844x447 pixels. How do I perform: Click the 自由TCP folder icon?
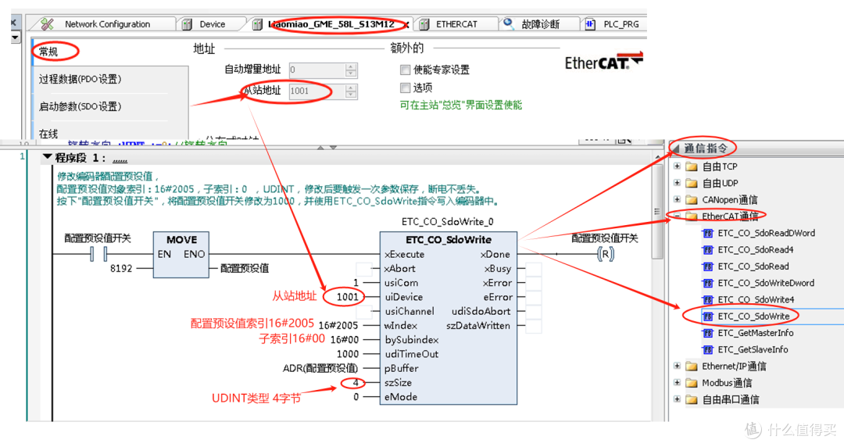coord(692,166)
